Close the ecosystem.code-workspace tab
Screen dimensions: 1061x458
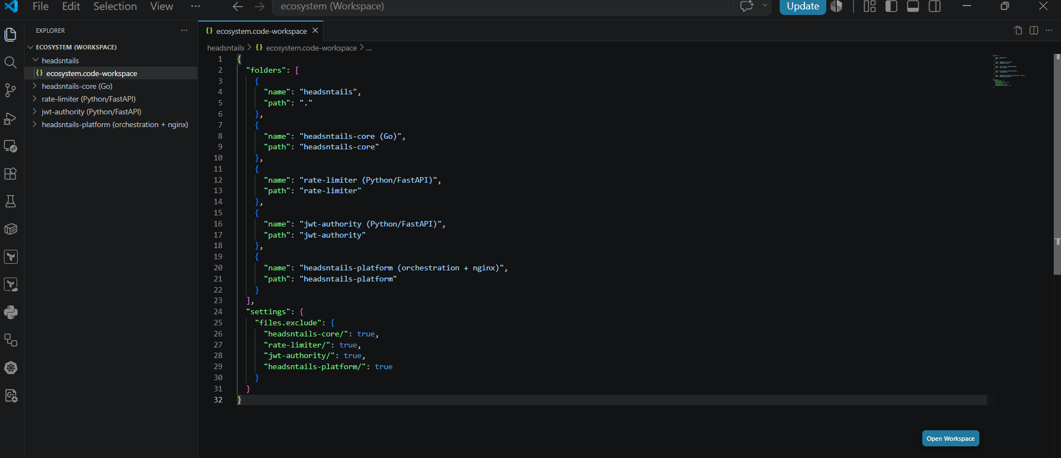[x=315, y=31]
